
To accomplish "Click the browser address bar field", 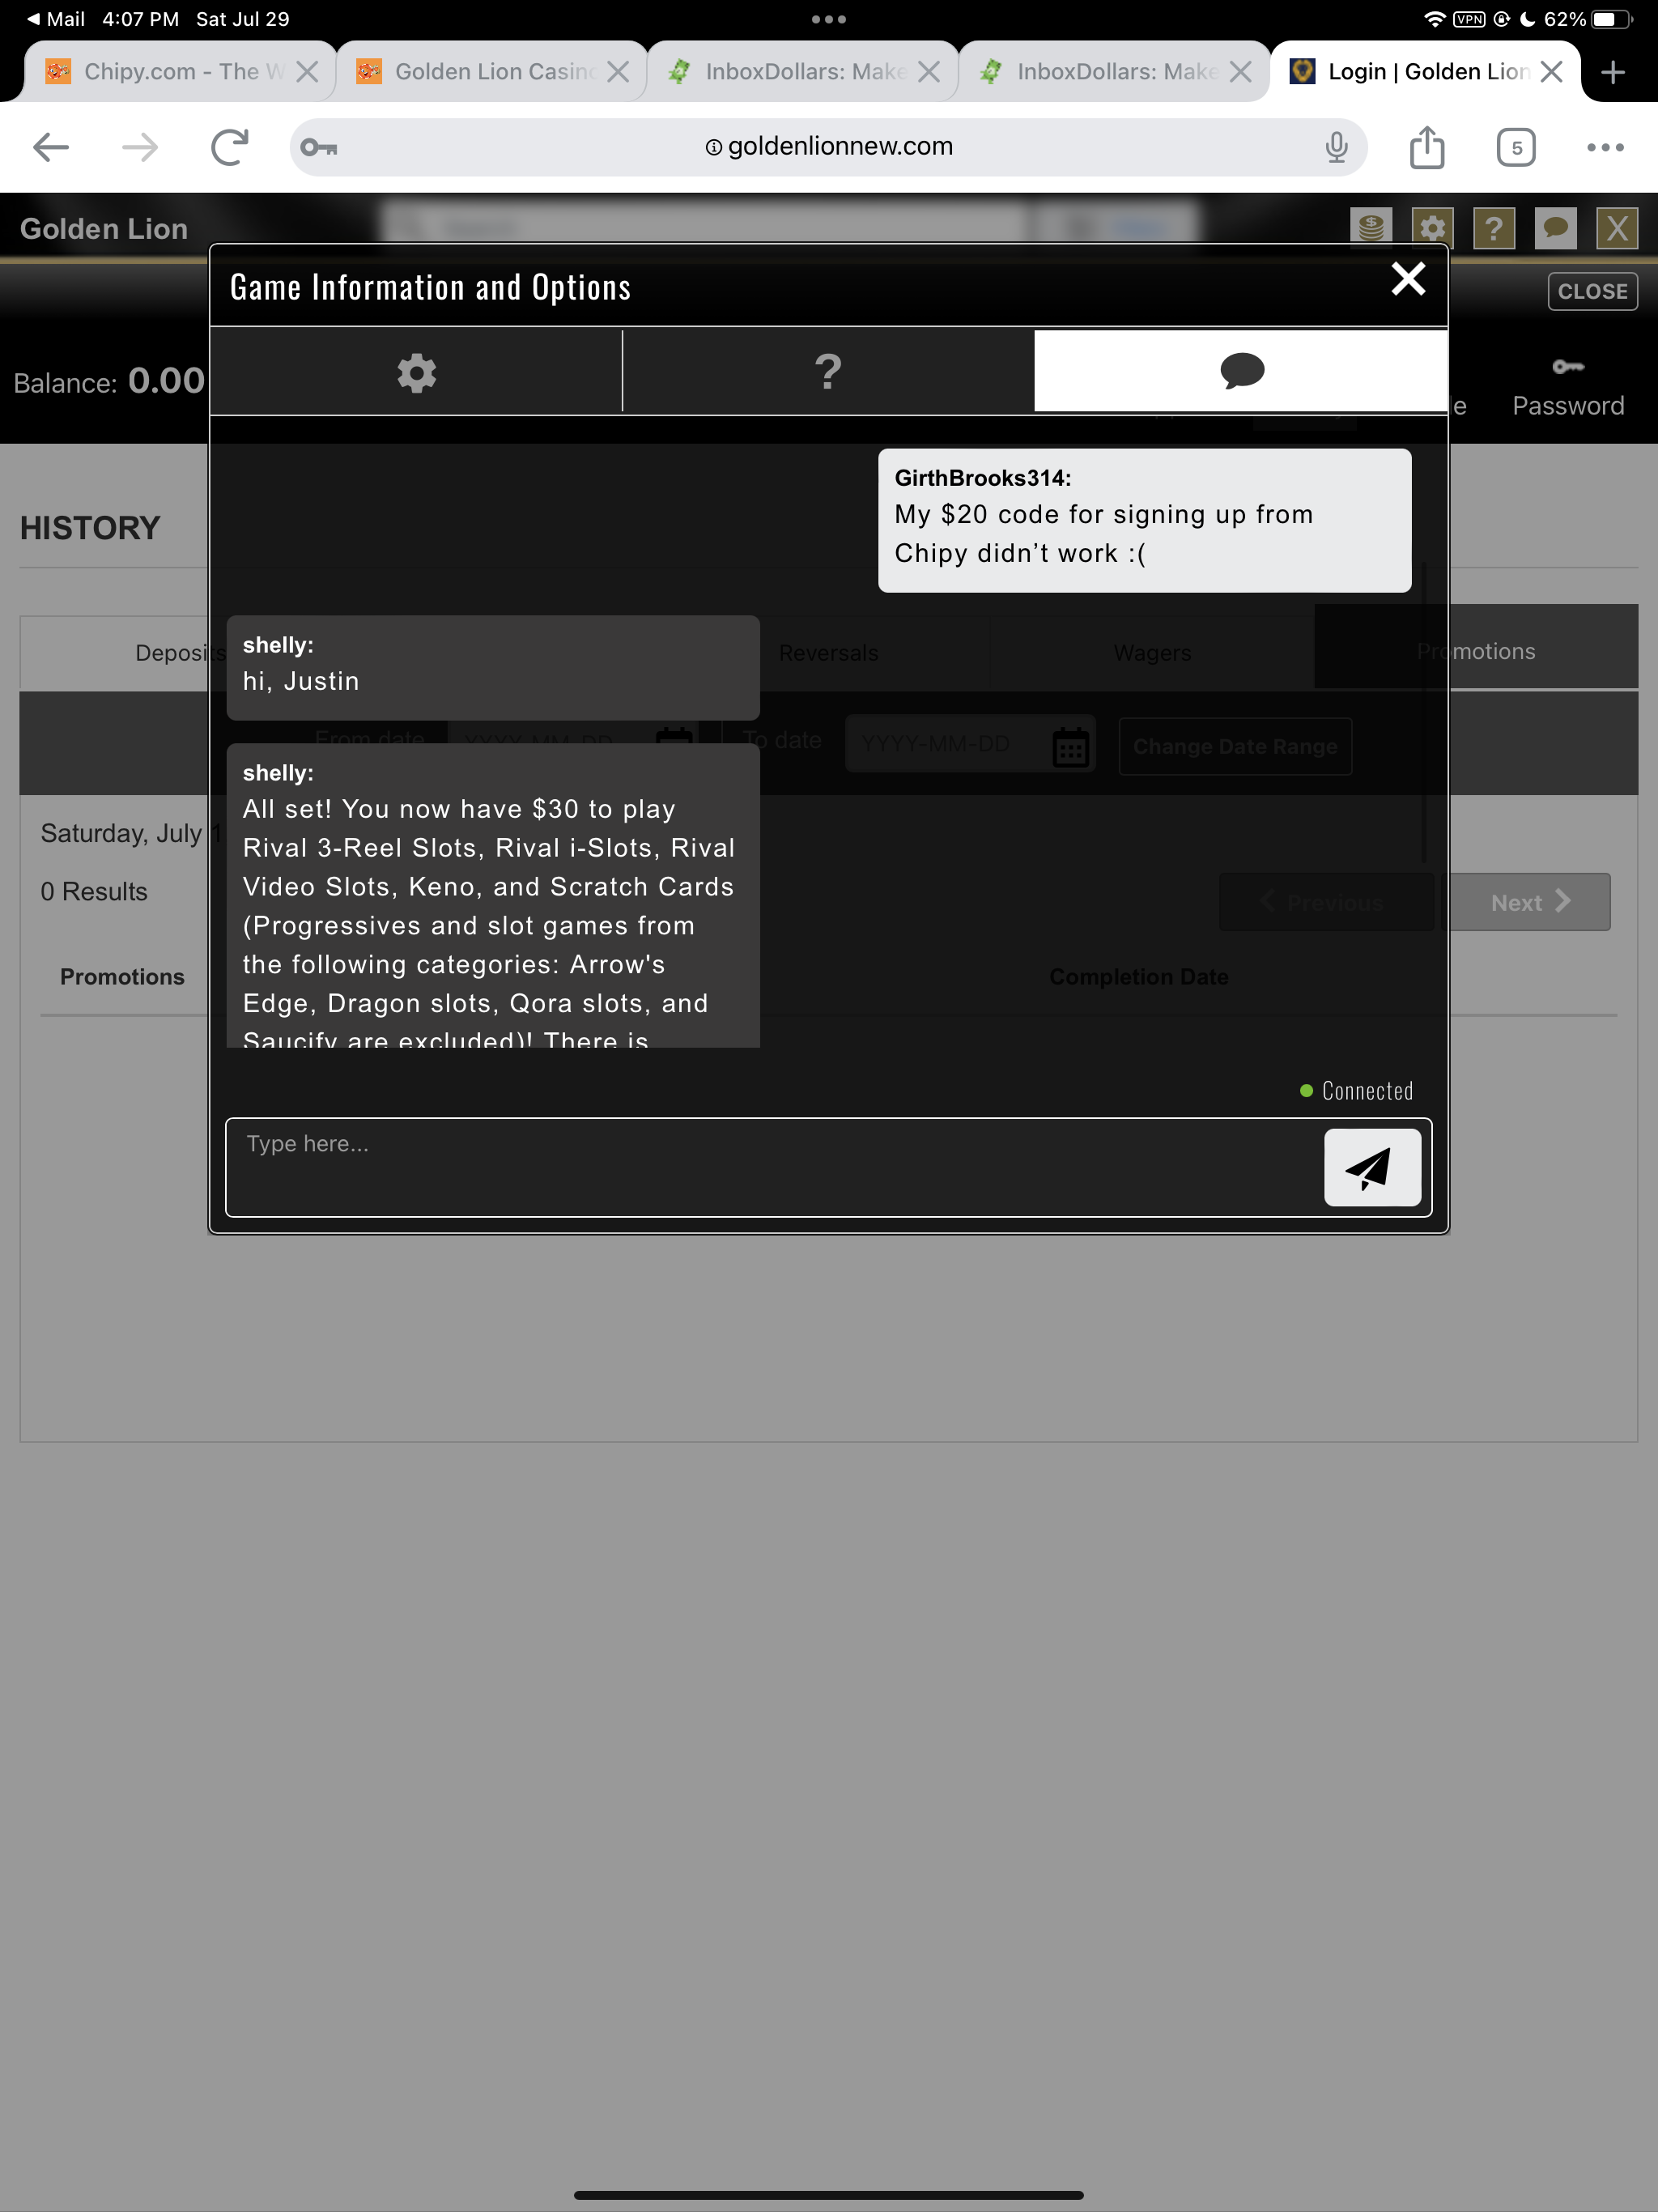I will (x=829, y=145).
